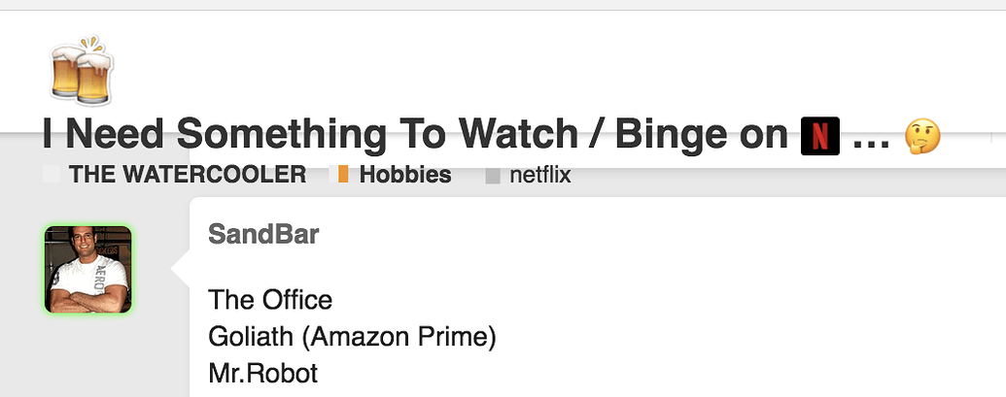This screenshot has width=1006, height=397.
Task: Click the gray square beside THE WATERCOOLER
Action: [52, 176]
